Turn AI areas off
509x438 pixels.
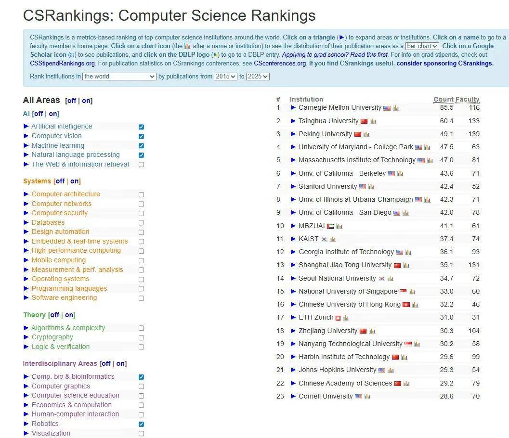pyautogui.click(x=39, y=114)
